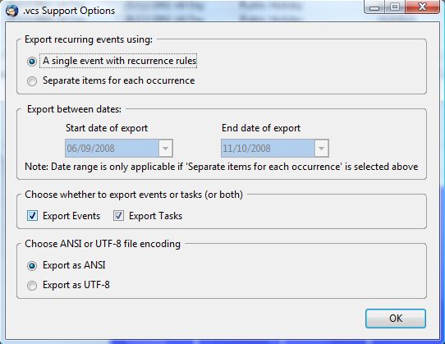445x344 pixels.
Task: Click the Thunderbird icon in title bar
Action: coord(12,11)
